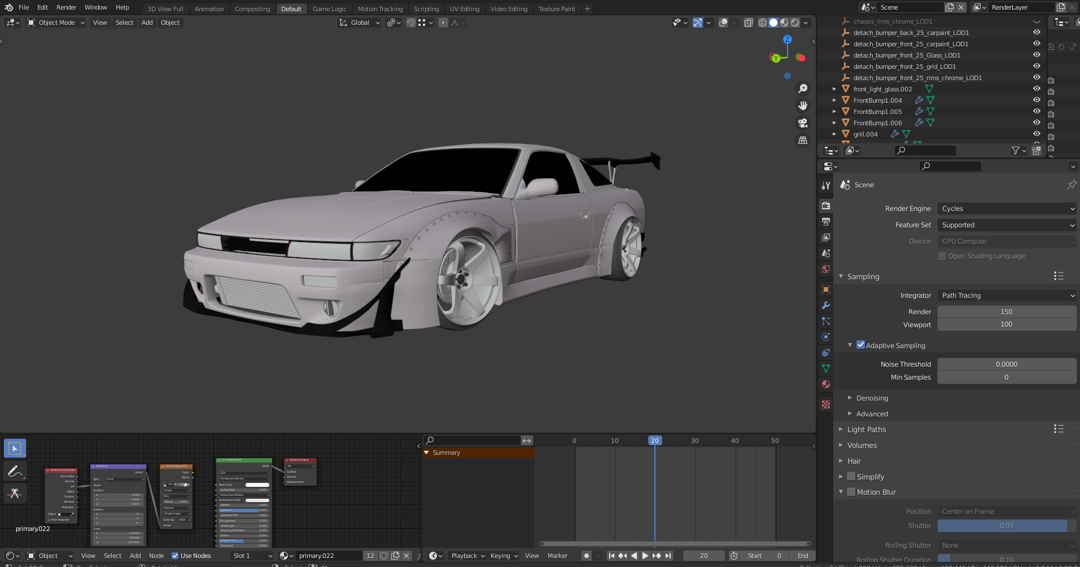Switch to the UV Editing workspace tab
1080x567 pixels.
[x=465, y=9]
